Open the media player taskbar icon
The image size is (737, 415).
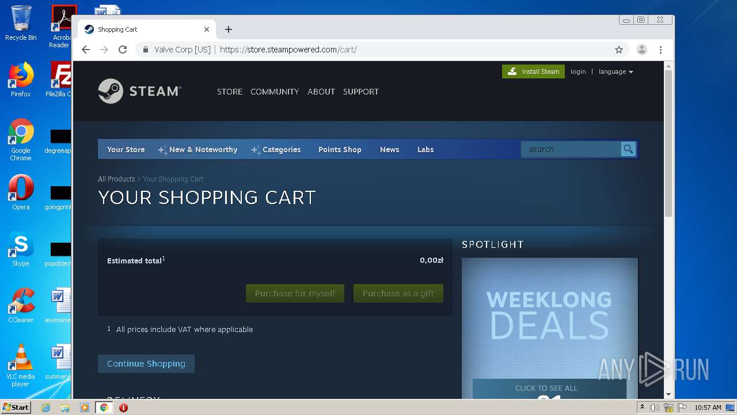tap(85, 408)
